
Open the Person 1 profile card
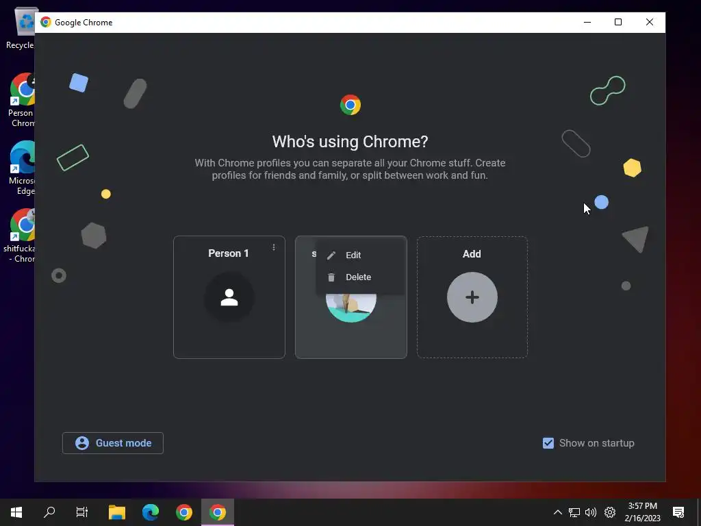pos(229,297)
